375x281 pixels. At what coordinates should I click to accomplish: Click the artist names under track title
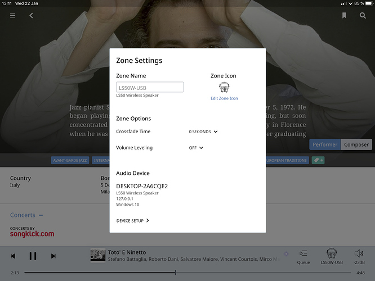click(x=194, y=259)
